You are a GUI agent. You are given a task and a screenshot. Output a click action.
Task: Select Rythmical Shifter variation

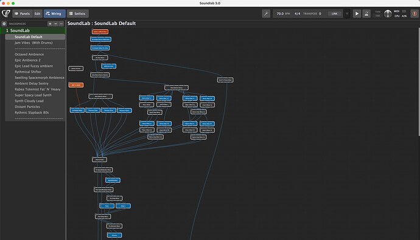pos(35,72)
